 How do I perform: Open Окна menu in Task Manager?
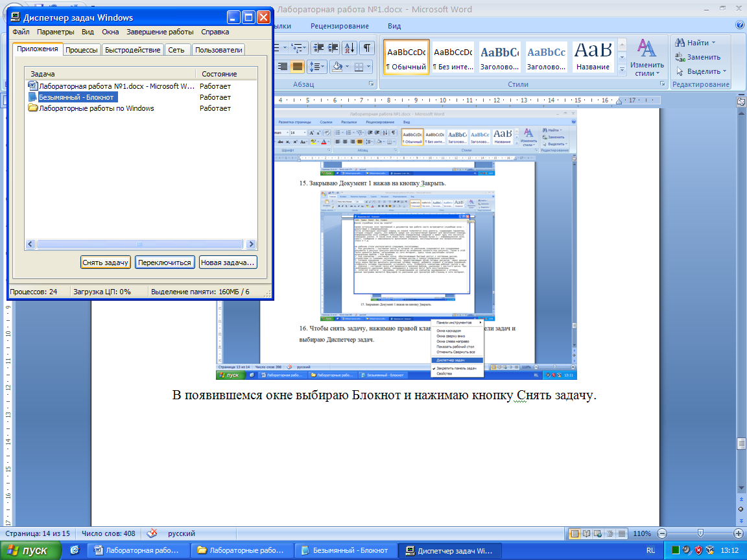(x=110, y=32)
